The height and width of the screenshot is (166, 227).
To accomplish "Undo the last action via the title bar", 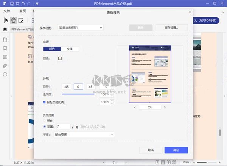I will click(23, 3).
